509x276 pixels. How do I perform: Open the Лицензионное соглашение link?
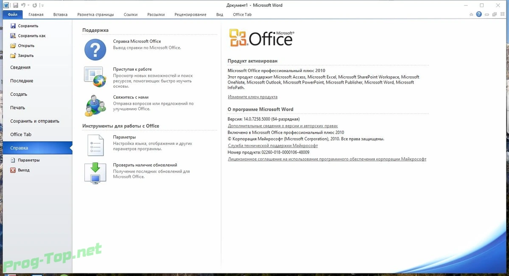coord(327,159)
